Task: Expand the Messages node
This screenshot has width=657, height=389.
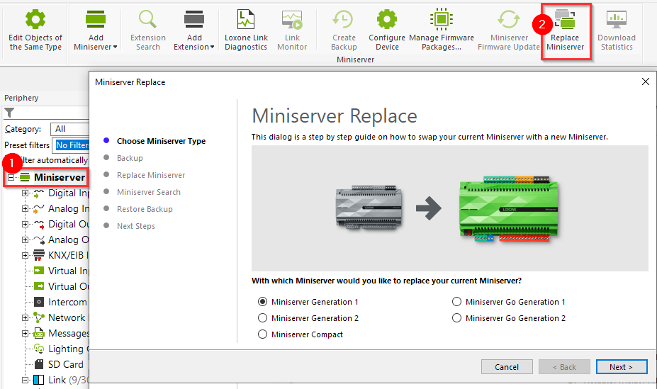Action: (25, 333)
